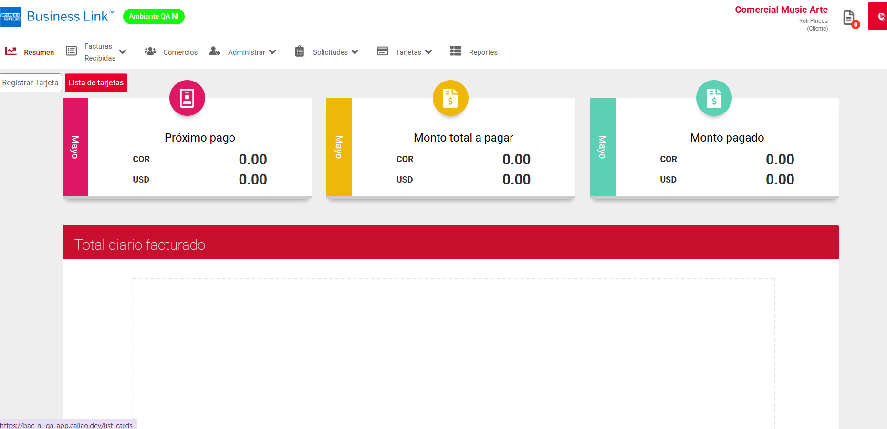Click the Solicitudes clipboard icon

pyautogui.click(x=300, y=51)
